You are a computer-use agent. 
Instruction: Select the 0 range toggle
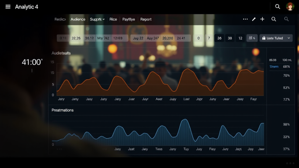click(x=199, y=38)
